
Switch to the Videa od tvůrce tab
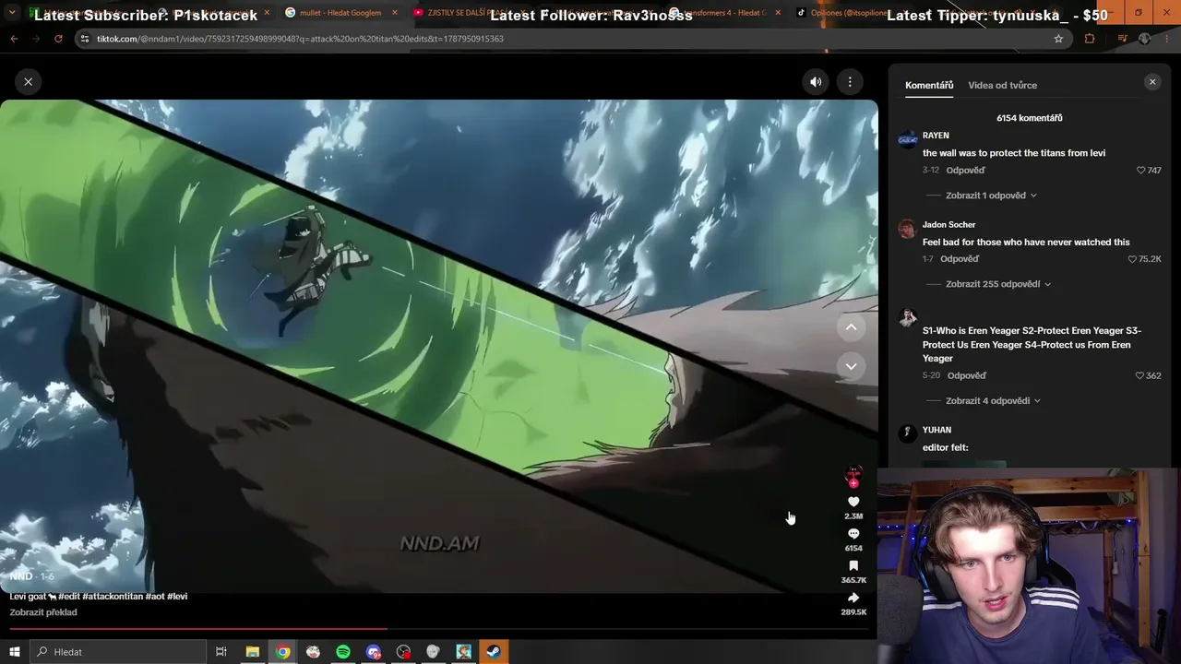click(1002, 85)
